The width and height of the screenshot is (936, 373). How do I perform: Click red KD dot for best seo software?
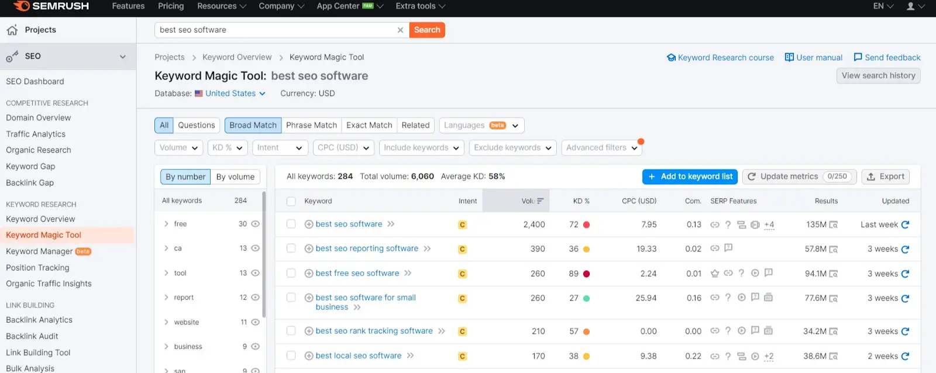(x=586, y=225)
